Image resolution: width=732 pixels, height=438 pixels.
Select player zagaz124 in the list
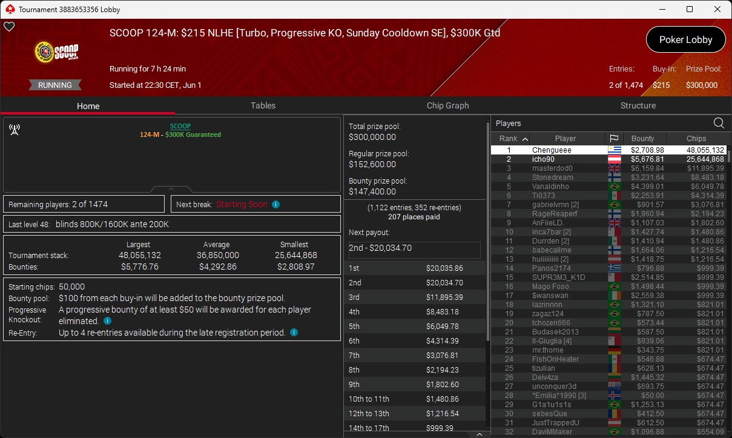[608, 314]
